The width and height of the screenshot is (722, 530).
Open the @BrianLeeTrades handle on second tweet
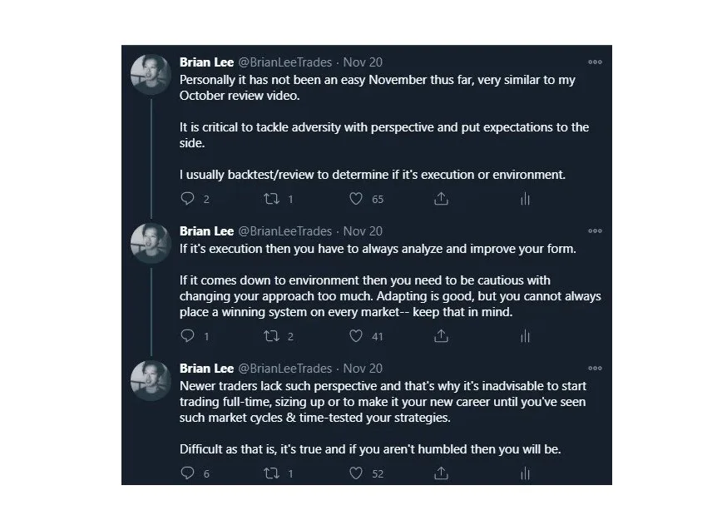[x=285, y=230]
